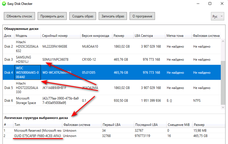Image resolution: width=228 pixels, height=144 pixels.
Task: Click serial number S0MUJ1NPC36078
Action: coord(55,59)
